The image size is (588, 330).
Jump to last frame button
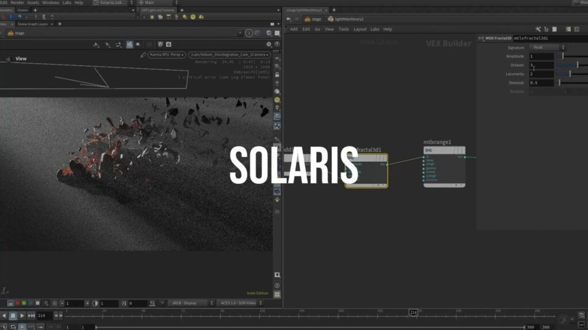31,316
